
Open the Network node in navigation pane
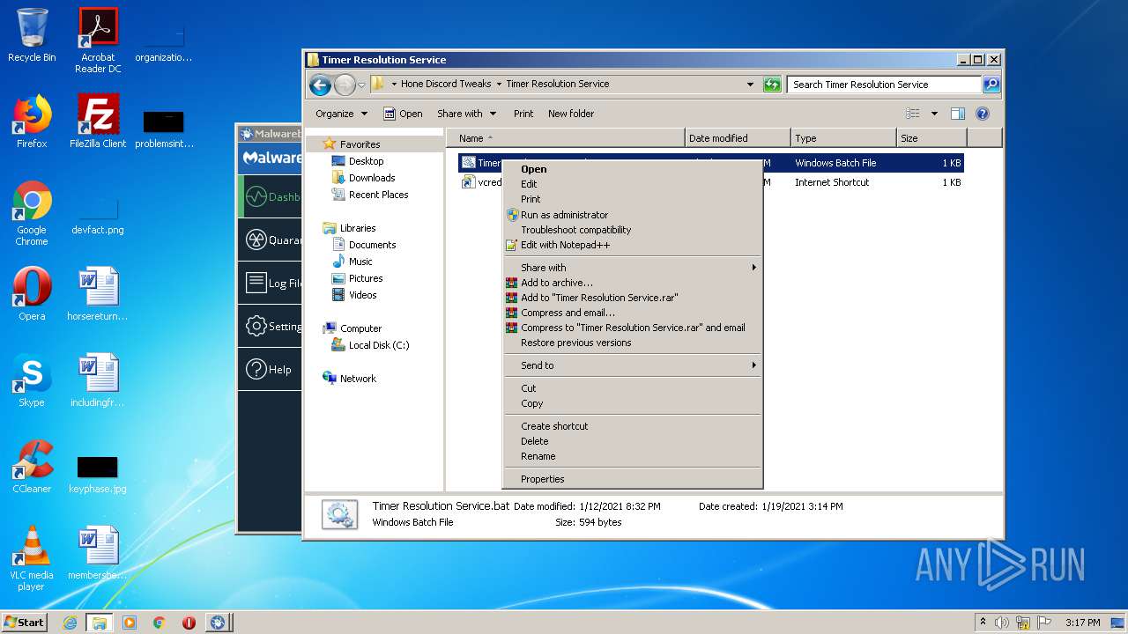358,379
